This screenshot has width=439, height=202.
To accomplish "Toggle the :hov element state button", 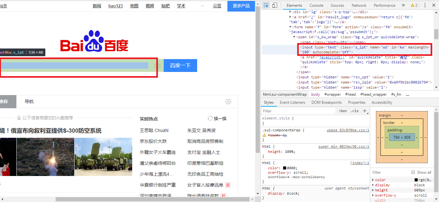I will [x=343, y=111].
